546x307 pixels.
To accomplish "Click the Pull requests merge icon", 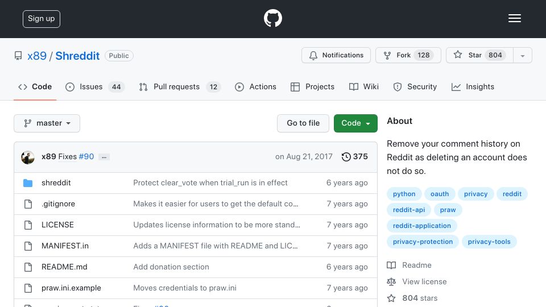I will pyautogui.click(x=143, y=86).
